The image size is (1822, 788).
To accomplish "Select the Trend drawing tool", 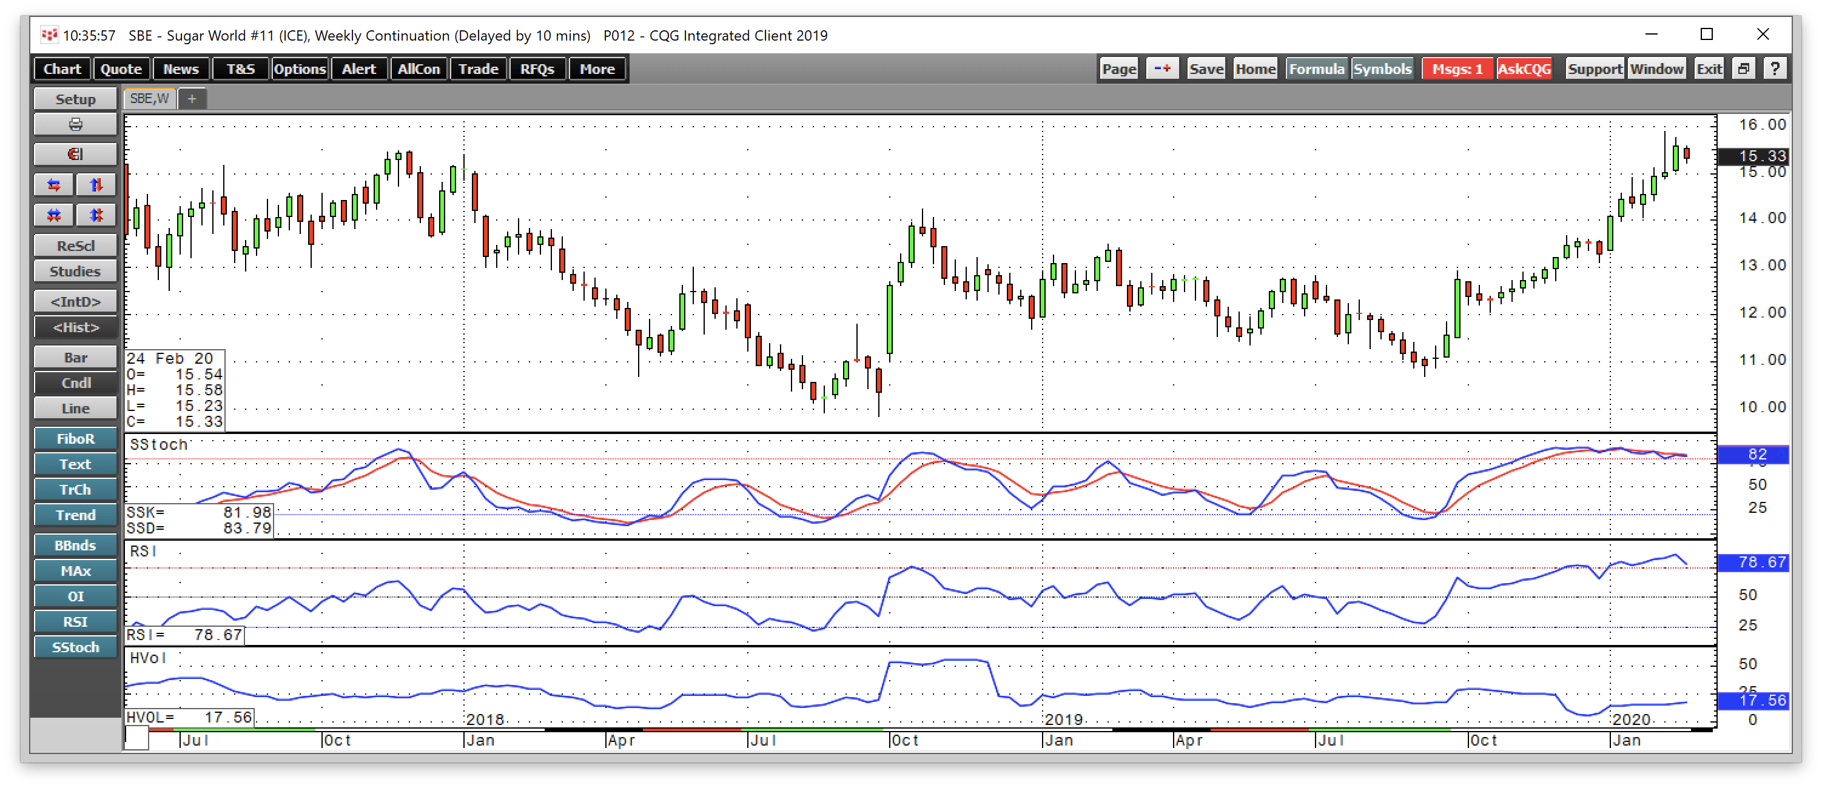I will click(76, 516).
